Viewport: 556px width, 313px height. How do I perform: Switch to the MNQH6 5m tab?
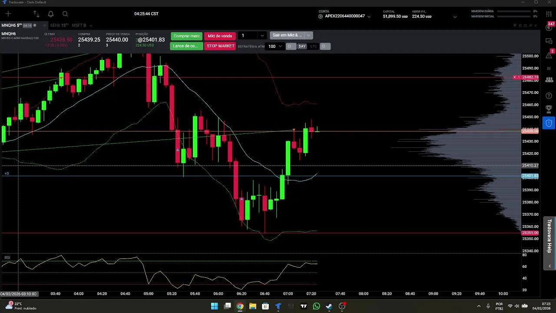[x=12, y=25]
